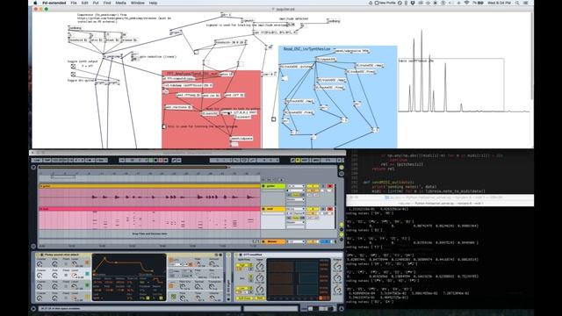Viewport: 562px width, 316px height.
Task: Toggle the python tracking checkbox in red FFT section
Action: [164, 126]
